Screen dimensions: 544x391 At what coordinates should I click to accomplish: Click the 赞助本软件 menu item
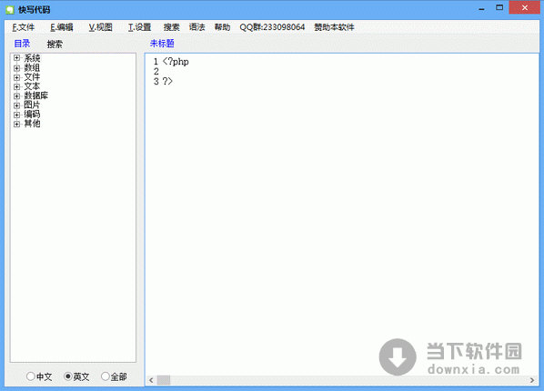pyautogui.click(x=334, y=27)
